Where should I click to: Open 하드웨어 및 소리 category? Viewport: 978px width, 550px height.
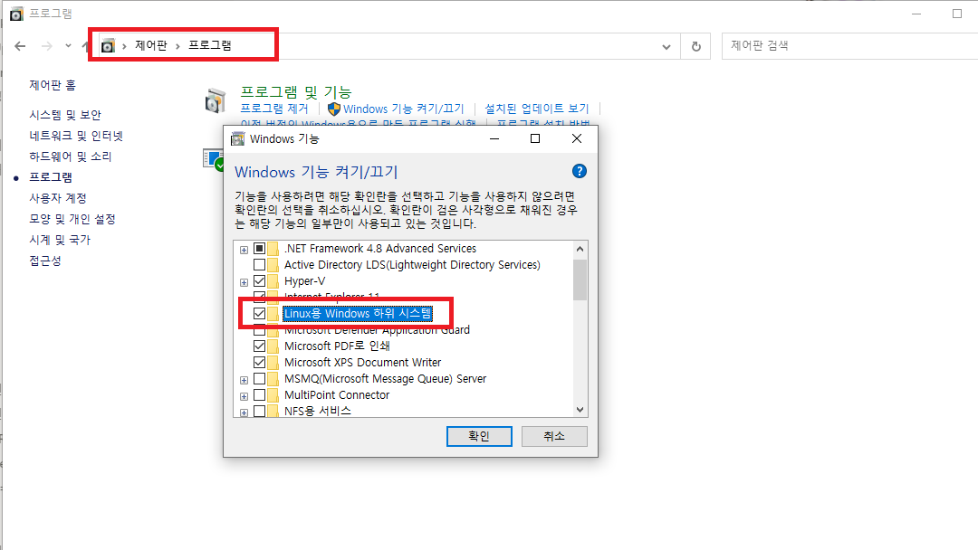point(71,156)
